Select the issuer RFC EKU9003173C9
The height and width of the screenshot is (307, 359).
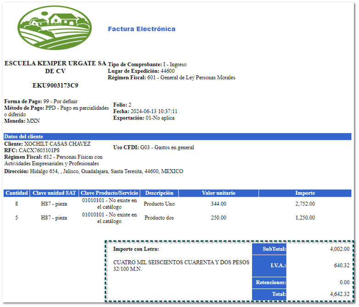point(55,85)
